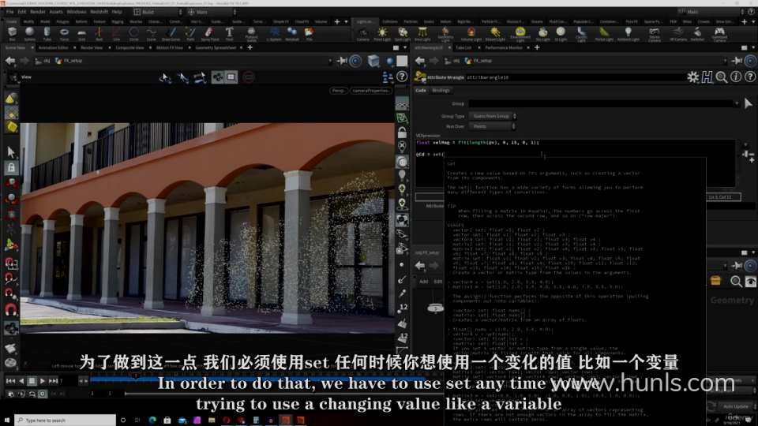Screen dimensions: 758x426
Task: Select the Grid shelf tool
Action: [x=81, y=33]
